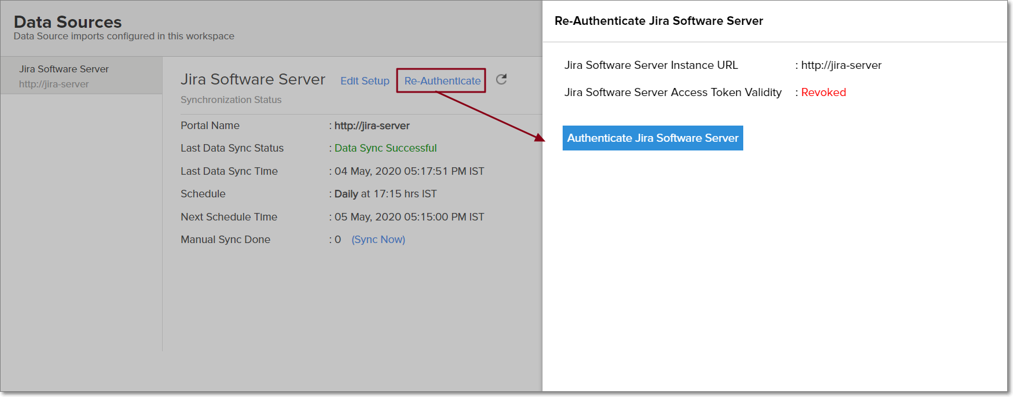Click the Next Schedule Time value
The height and width of the screenshot is (397, 1013).
409,217
